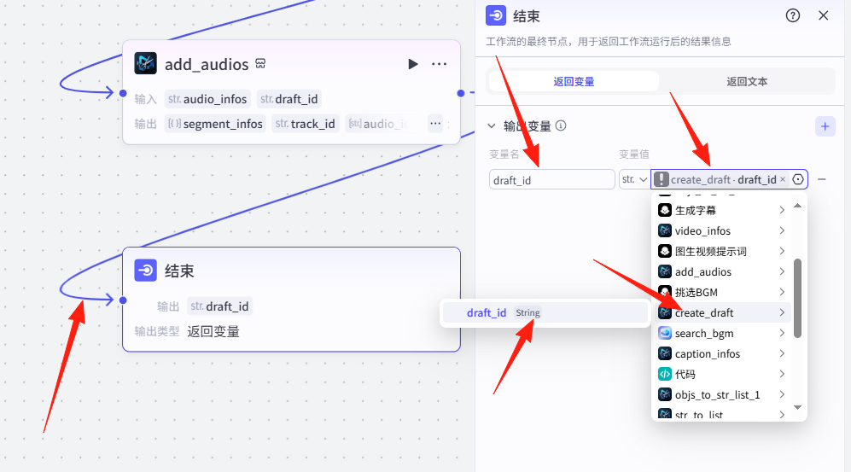This screenshot has height=472, width=851.
Task: Click the 输出变量 info icon
Action: (561, 126)
